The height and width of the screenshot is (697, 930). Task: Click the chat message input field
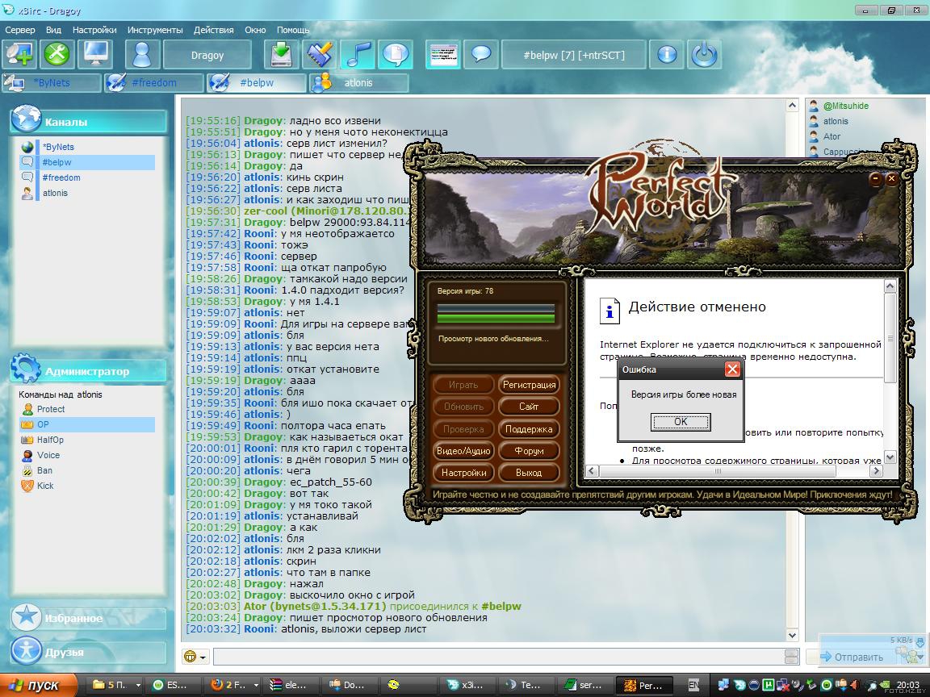click(498, 656)
